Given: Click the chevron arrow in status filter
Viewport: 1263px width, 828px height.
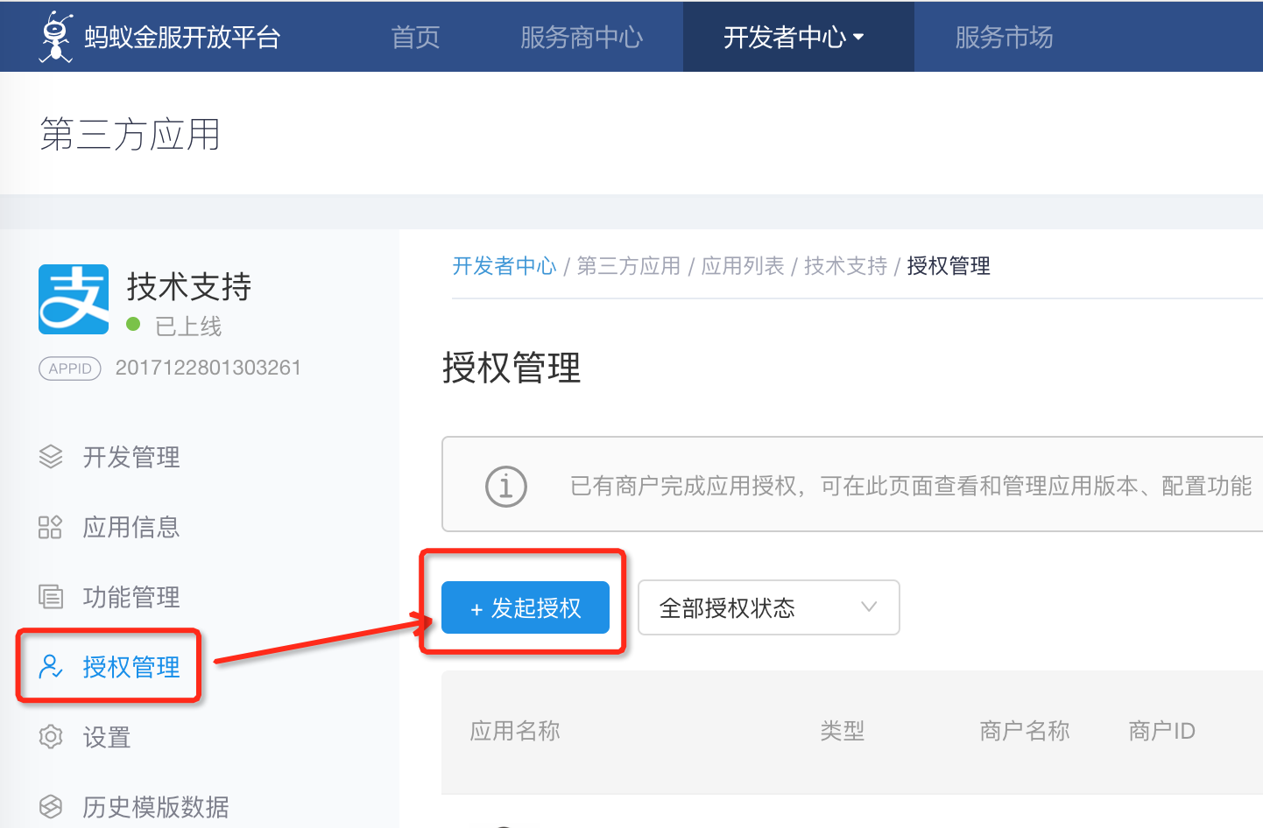Looking at the screenshot, I should (x=869, y=607).
